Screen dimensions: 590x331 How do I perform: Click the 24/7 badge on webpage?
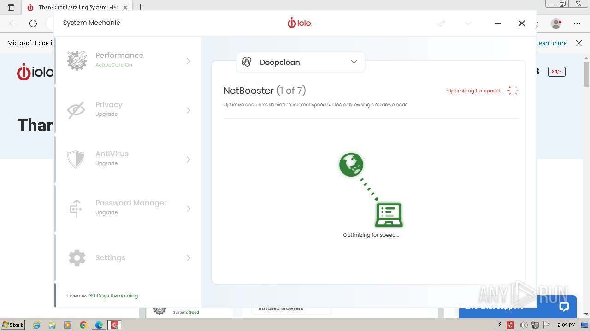pos(556,71)
